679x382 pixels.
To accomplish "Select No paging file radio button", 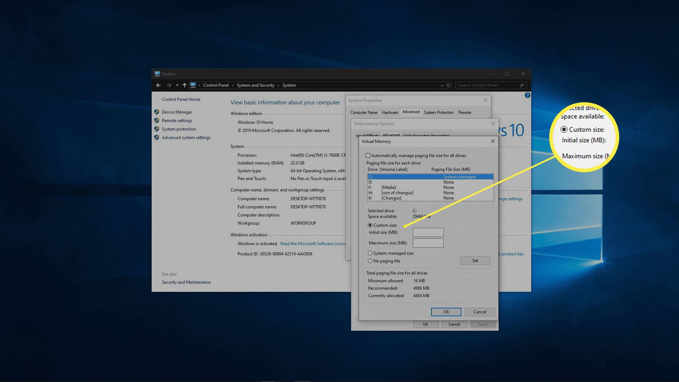I will coord(370,261).
